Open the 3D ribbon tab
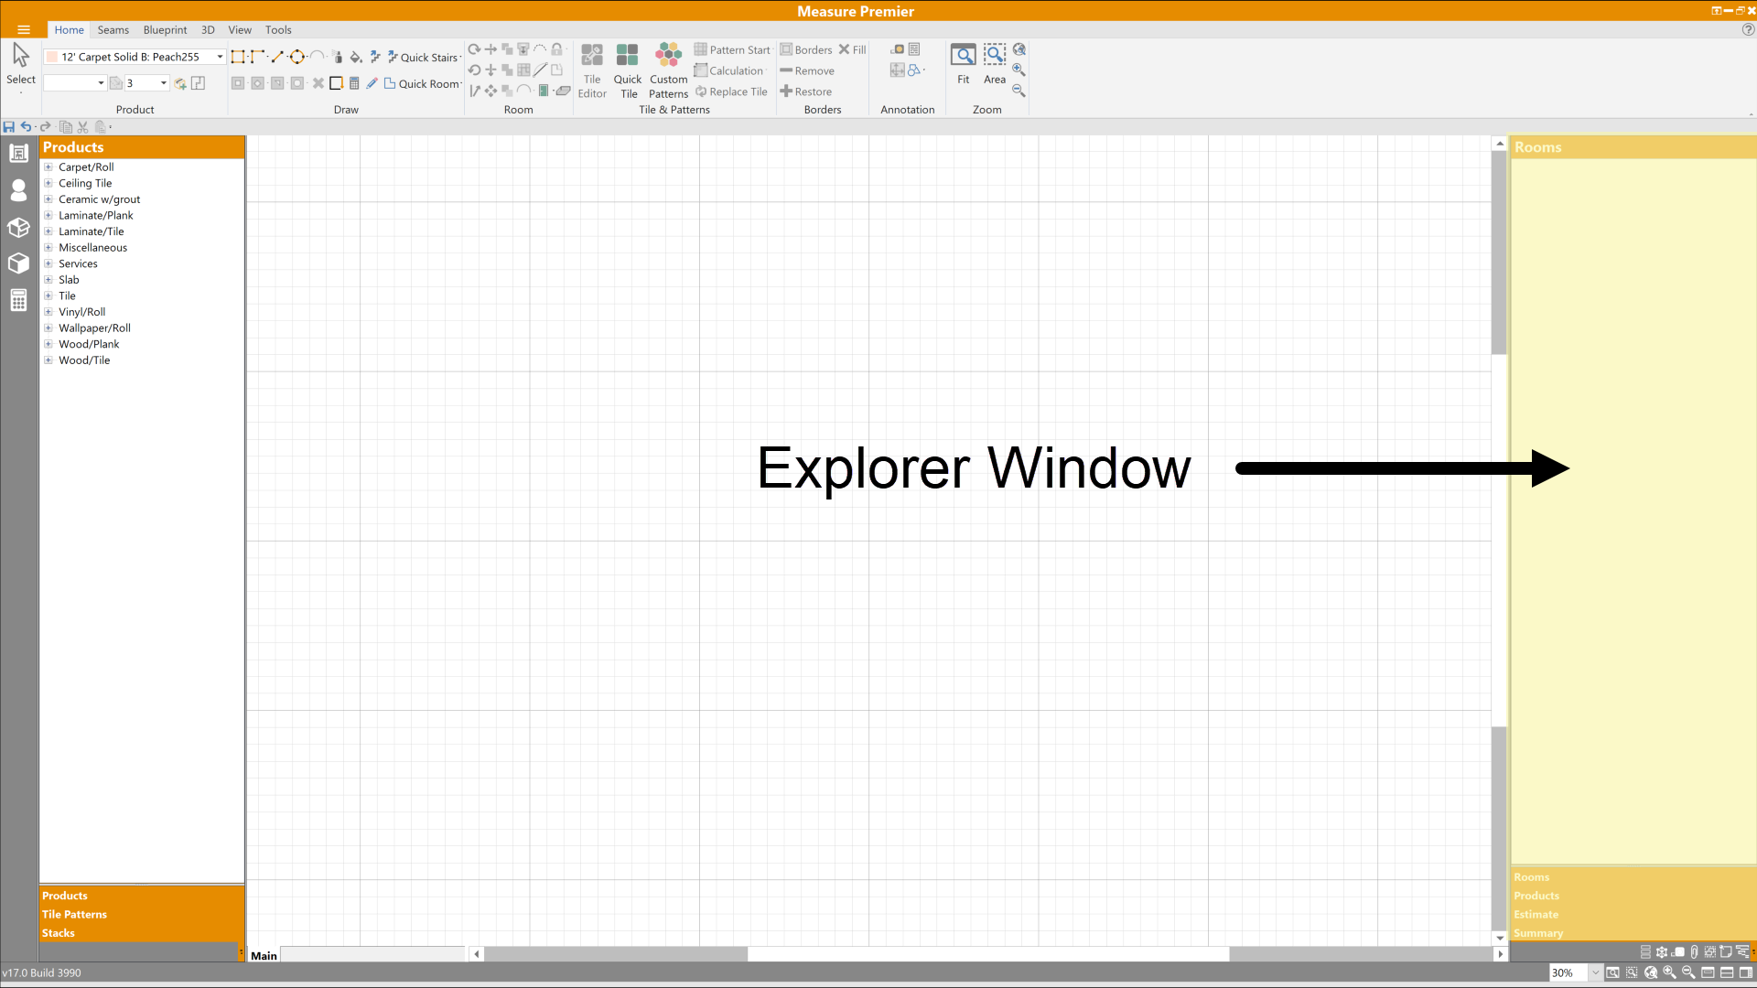 208,30
